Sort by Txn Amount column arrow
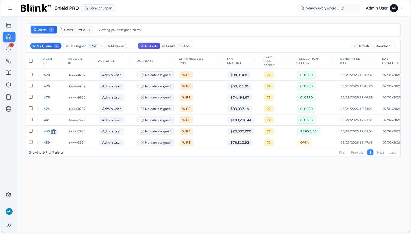411x234 pixels. pyautogui.click(x=255, y=61)
